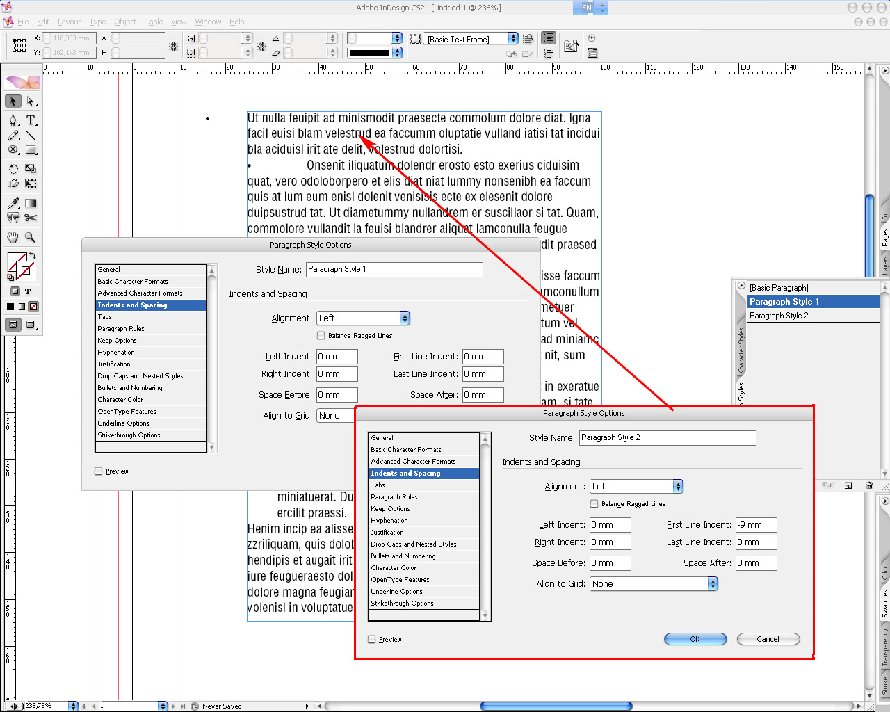Screen dimensions: 890x712
Task: Toggle Preview Mode in toolbox
Action: coord(31,325)
